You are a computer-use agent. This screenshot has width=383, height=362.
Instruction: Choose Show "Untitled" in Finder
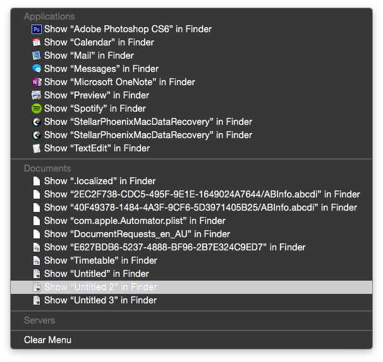tap(191, 274)
